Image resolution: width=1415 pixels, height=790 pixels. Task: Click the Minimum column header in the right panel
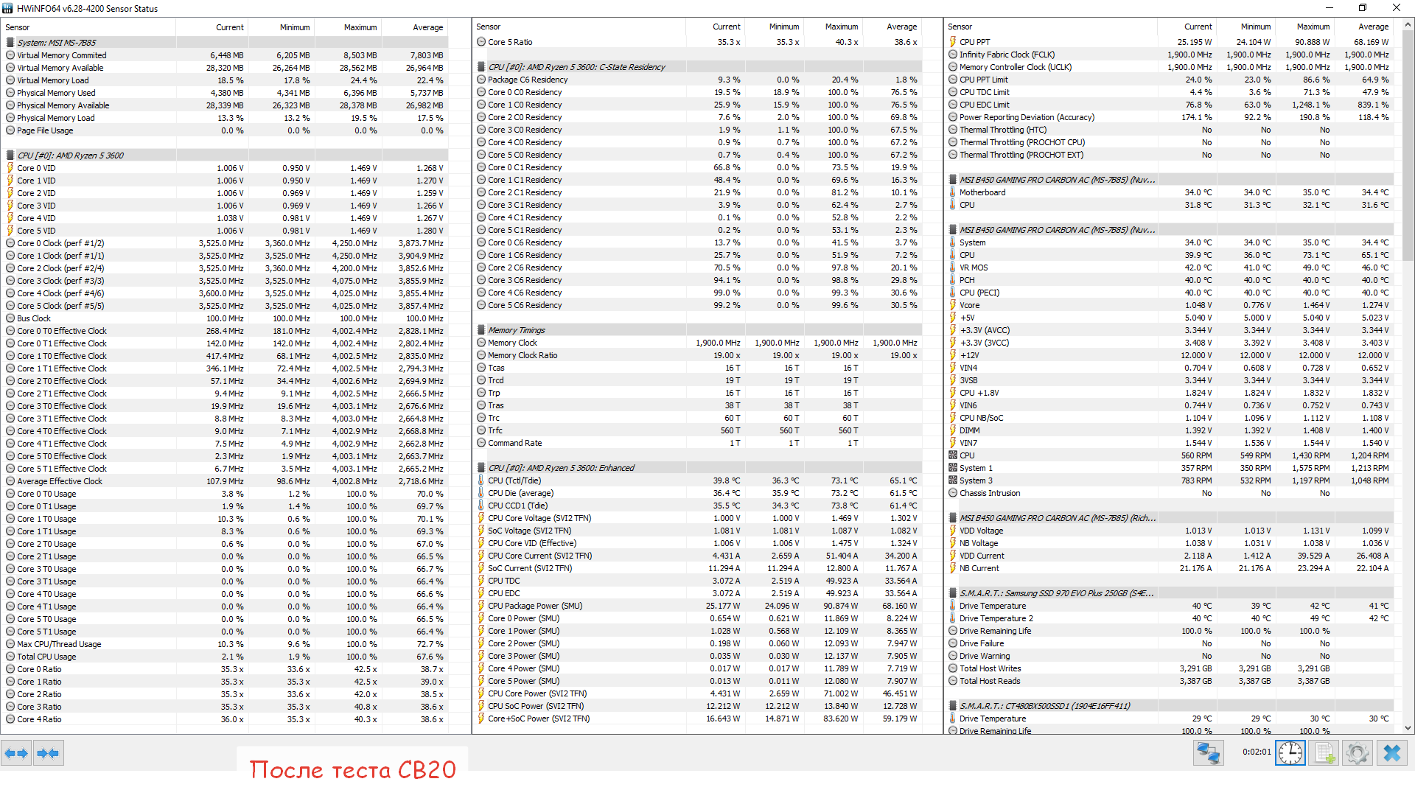tap(1245, 27)
